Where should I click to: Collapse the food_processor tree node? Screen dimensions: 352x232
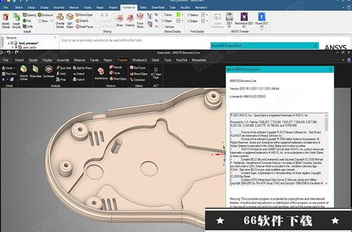(x=9, y=43)
